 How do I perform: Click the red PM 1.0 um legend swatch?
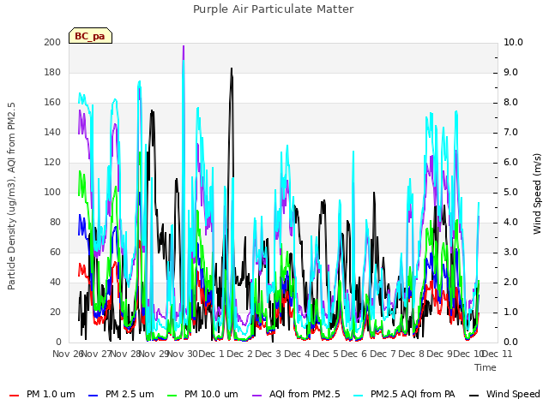[14, 395]
